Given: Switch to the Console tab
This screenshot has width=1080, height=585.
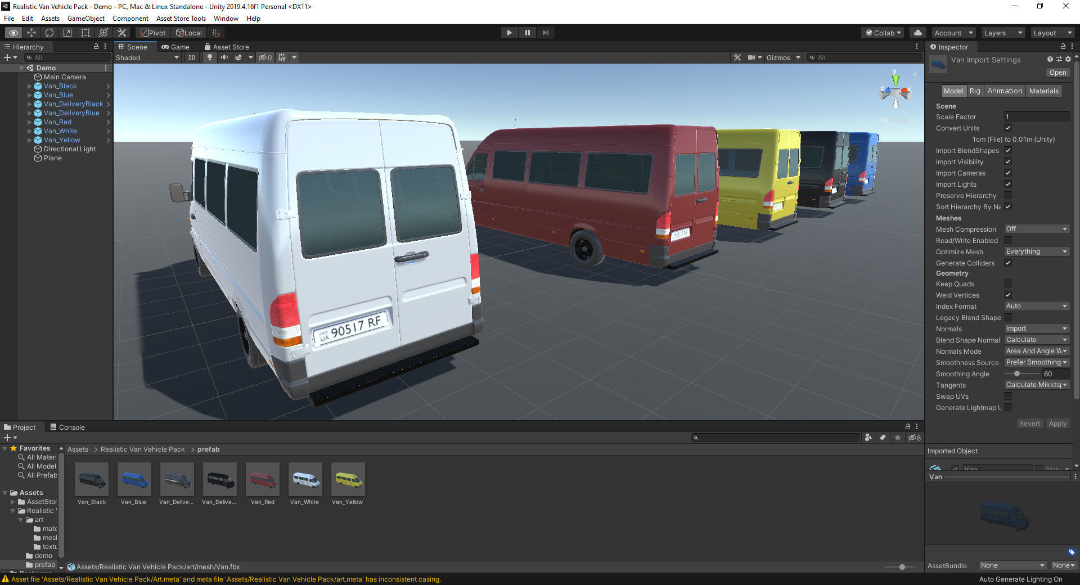Looking at the screenshot, I should tap(67, 427).
